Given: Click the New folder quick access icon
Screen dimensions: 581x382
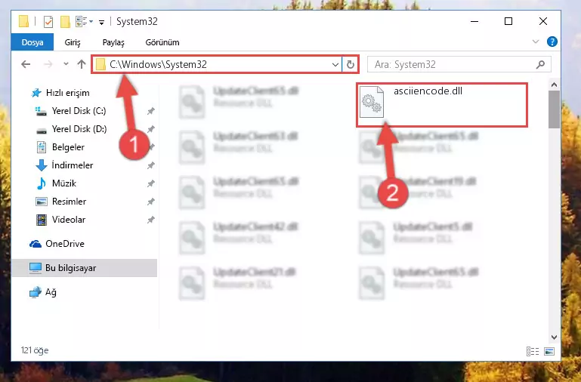Looking at the screenshot, I should click(x=65, y=22).
